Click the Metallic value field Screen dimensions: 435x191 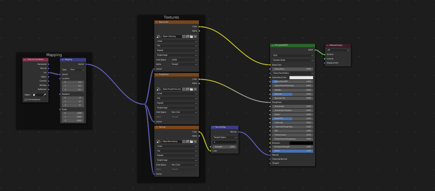point(293,90)
